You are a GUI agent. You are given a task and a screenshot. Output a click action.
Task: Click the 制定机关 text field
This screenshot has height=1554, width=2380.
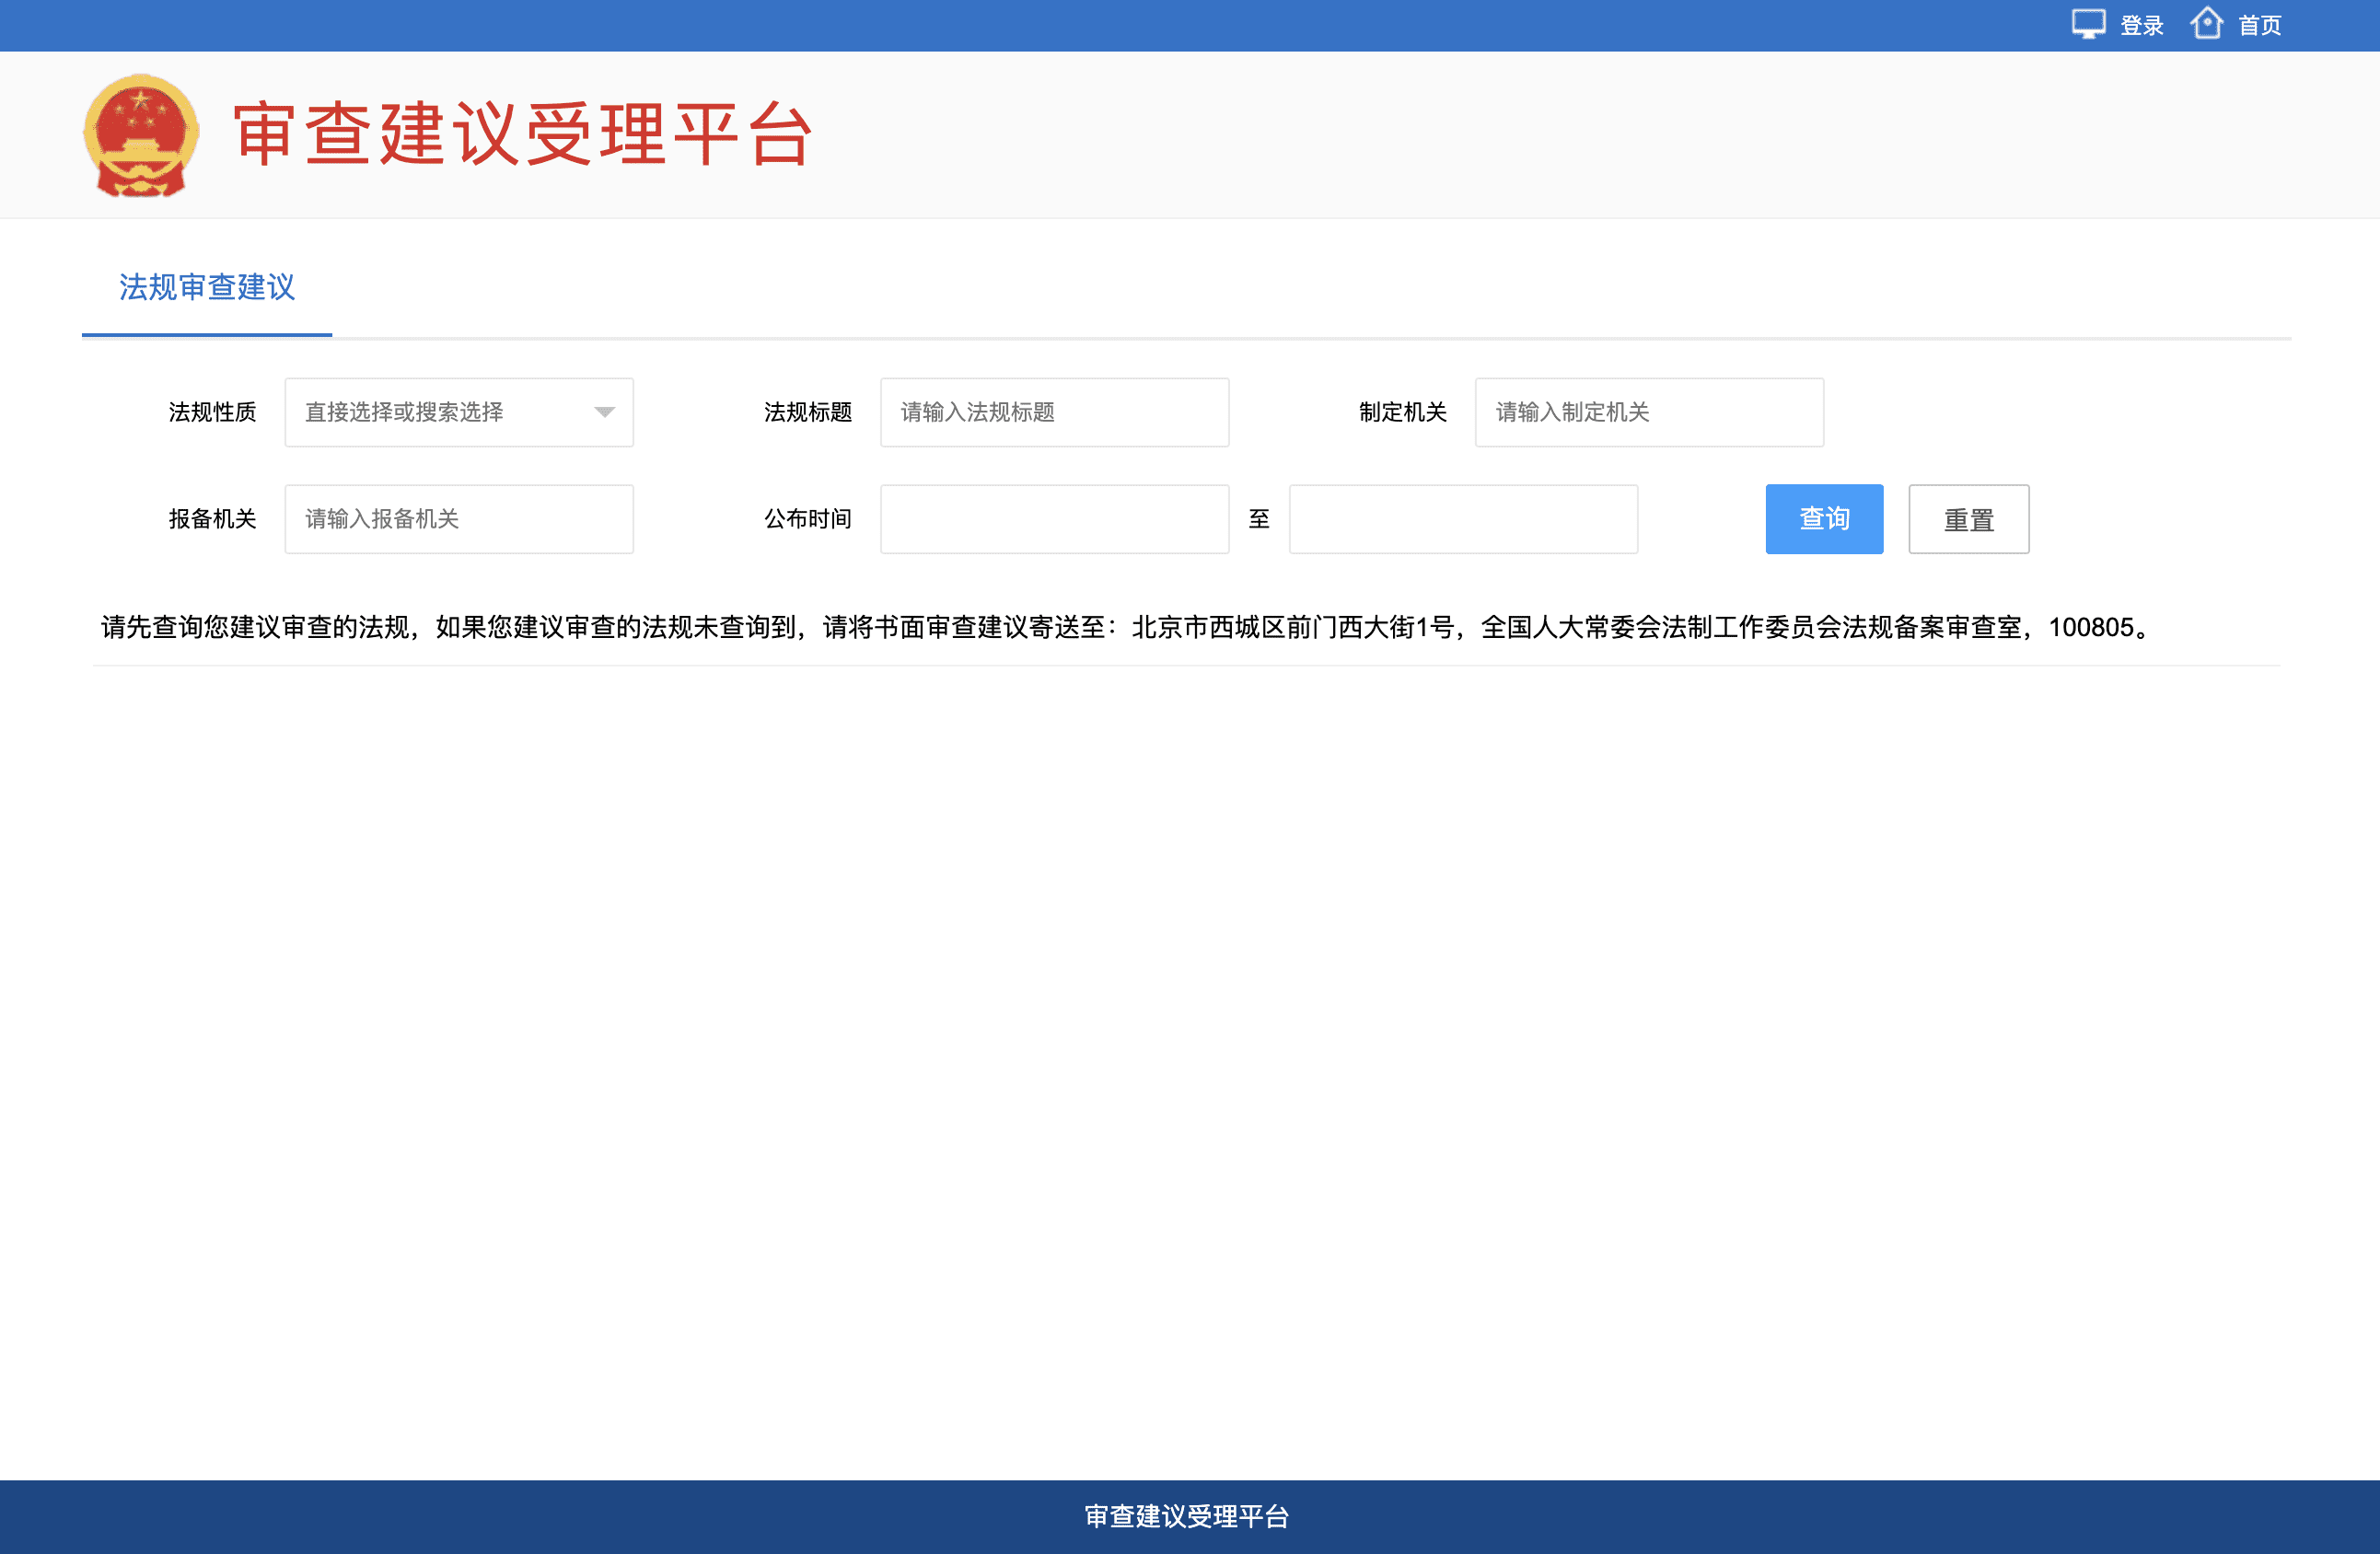click(1648, 412)
